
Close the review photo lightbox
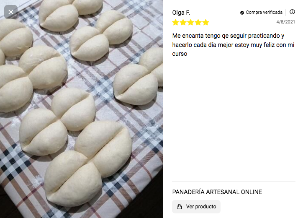click(11, 12)
